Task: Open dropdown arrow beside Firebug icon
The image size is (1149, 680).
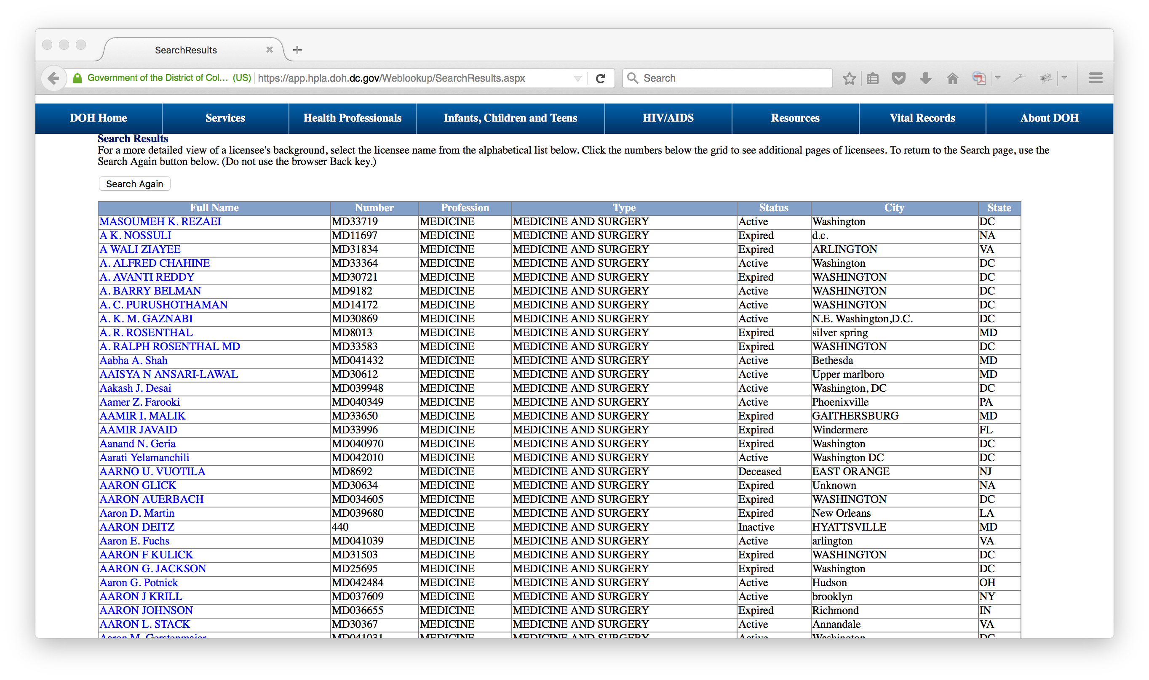Action: click(x=1064, y=78)
